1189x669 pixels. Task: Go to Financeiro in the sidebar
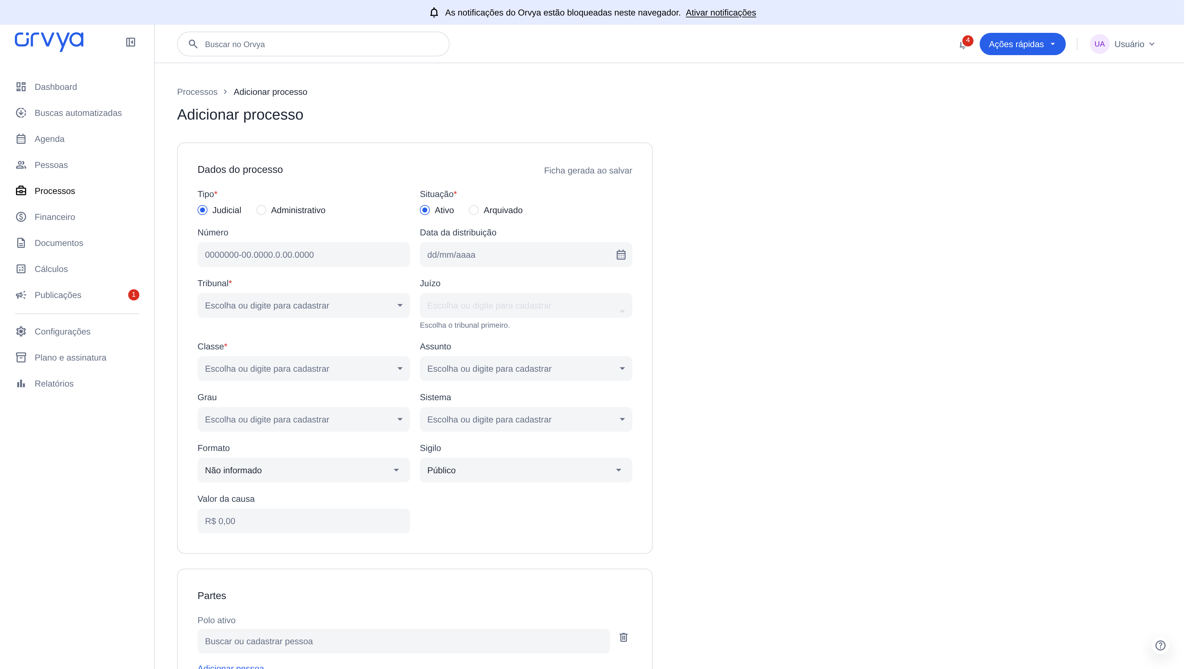[x=54, y=217]
